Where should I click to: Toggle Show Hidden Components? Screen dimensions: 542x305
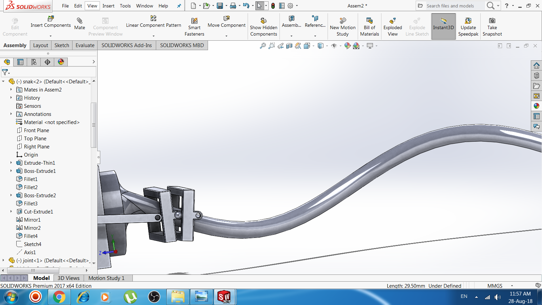point(264,25)
